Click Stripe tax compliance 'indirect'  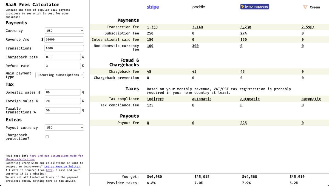click(x=155, y=99)
